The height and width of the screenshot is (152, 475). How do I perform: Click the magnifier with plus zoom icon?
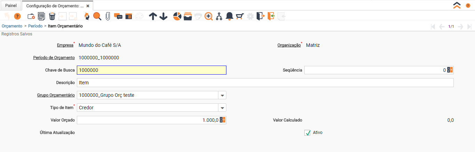pyautogui.click(x=209, y=16)
